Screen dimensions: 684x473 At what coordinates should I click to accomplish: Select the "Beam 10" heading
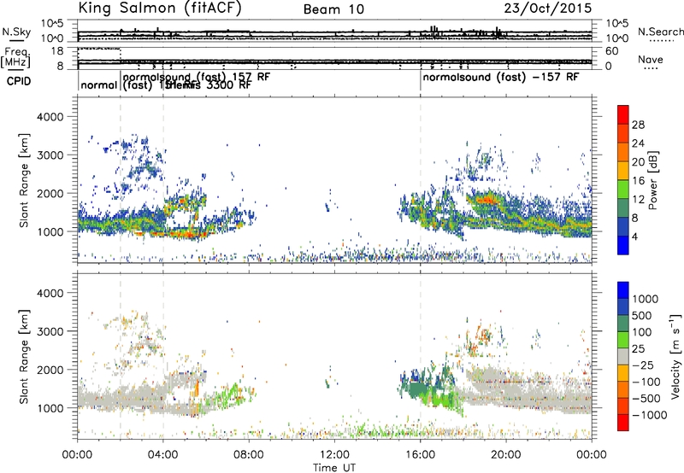point(333,9)
